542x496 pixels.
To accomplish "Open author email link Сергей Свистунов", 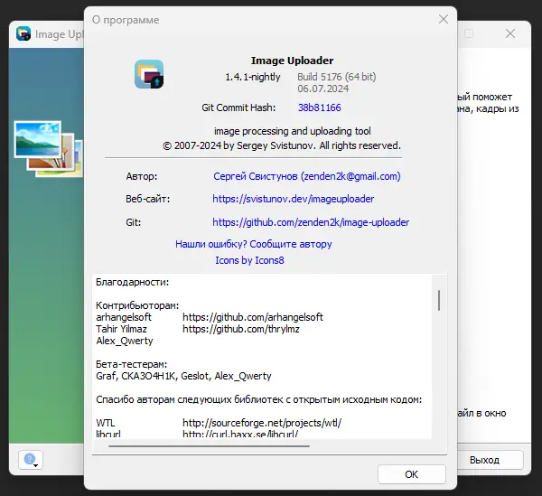I will click(307, 176).
